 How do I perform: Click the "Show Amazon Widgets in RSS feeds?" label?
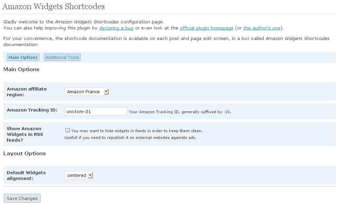pyautogui.click(x=25, y=134)
